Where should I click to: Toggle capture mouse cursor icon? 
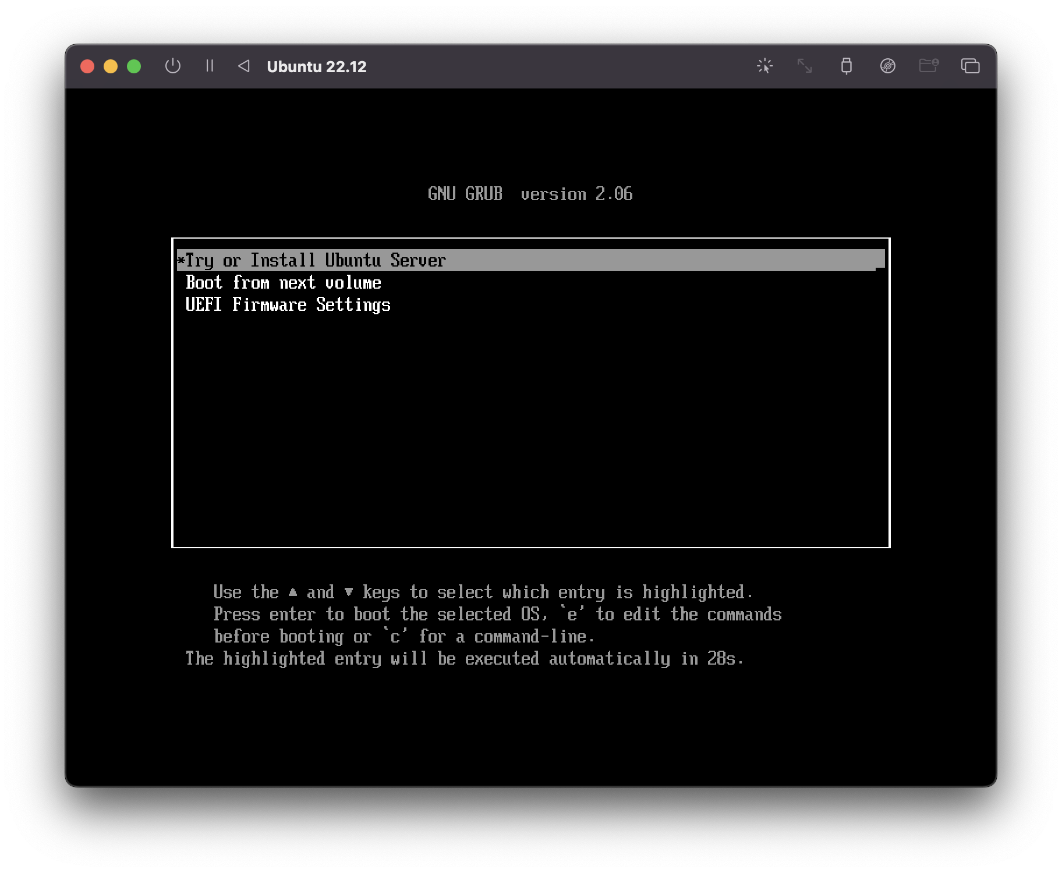(x=764, y=66)
